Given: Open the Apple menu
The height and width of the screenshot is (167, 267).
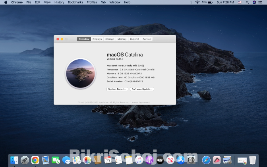Looking at the screenshot, I should click(6, 2).
